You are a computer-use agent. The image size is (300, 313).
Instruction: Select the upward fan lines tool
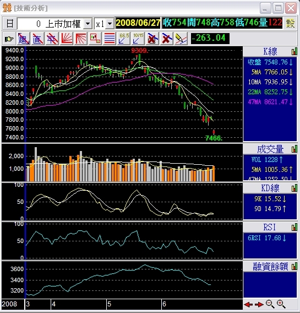pos(67,39)
